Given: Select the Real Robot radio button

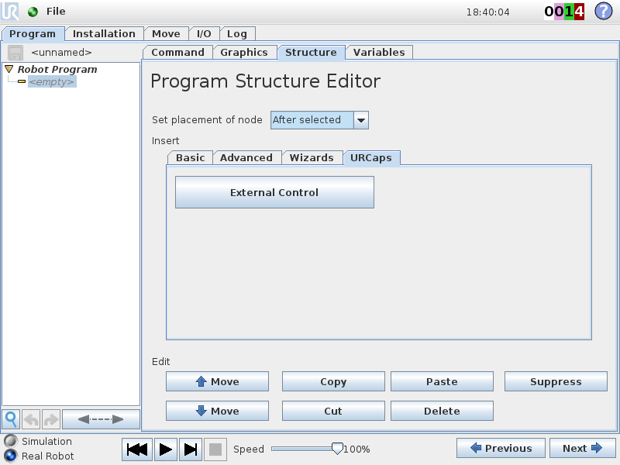Looking at the screenshot, I should click(x=10, y=456).
